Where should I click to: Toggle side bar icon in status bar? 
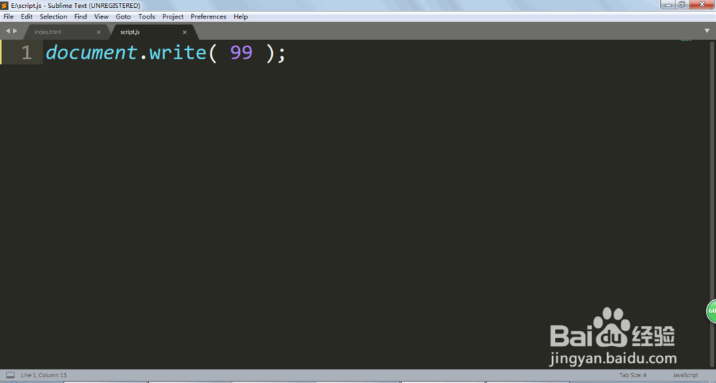tap(11, 375)
